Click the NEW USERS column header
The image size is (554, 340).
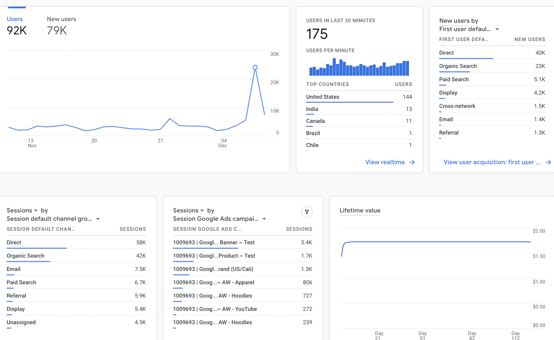[530, 39]
